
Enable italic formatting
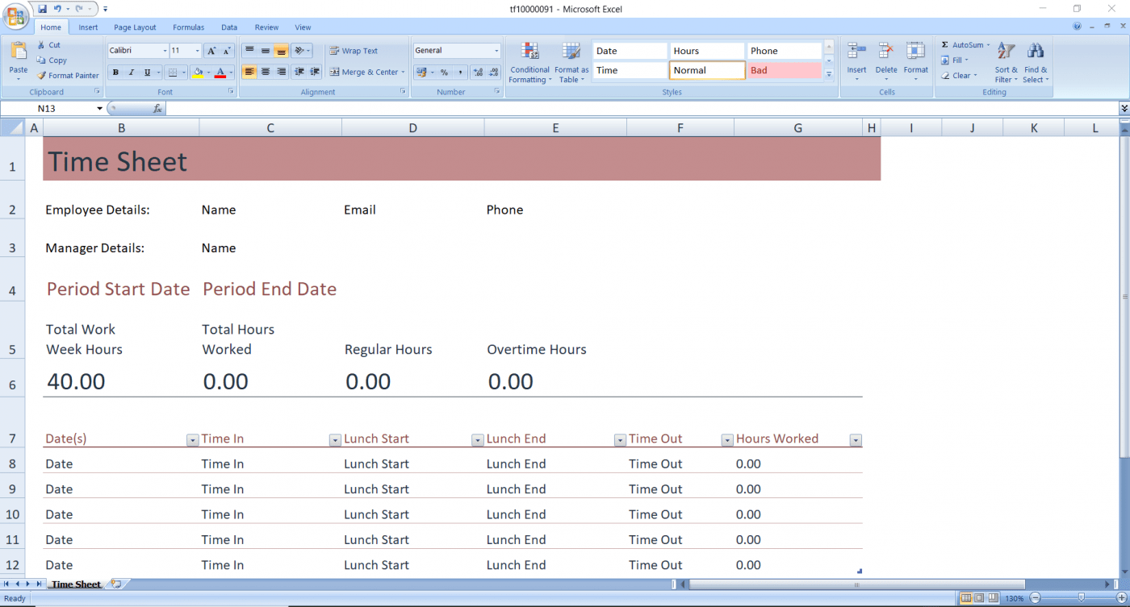coord(131,72)
